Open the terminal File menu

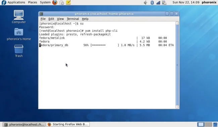coord(43,19)
